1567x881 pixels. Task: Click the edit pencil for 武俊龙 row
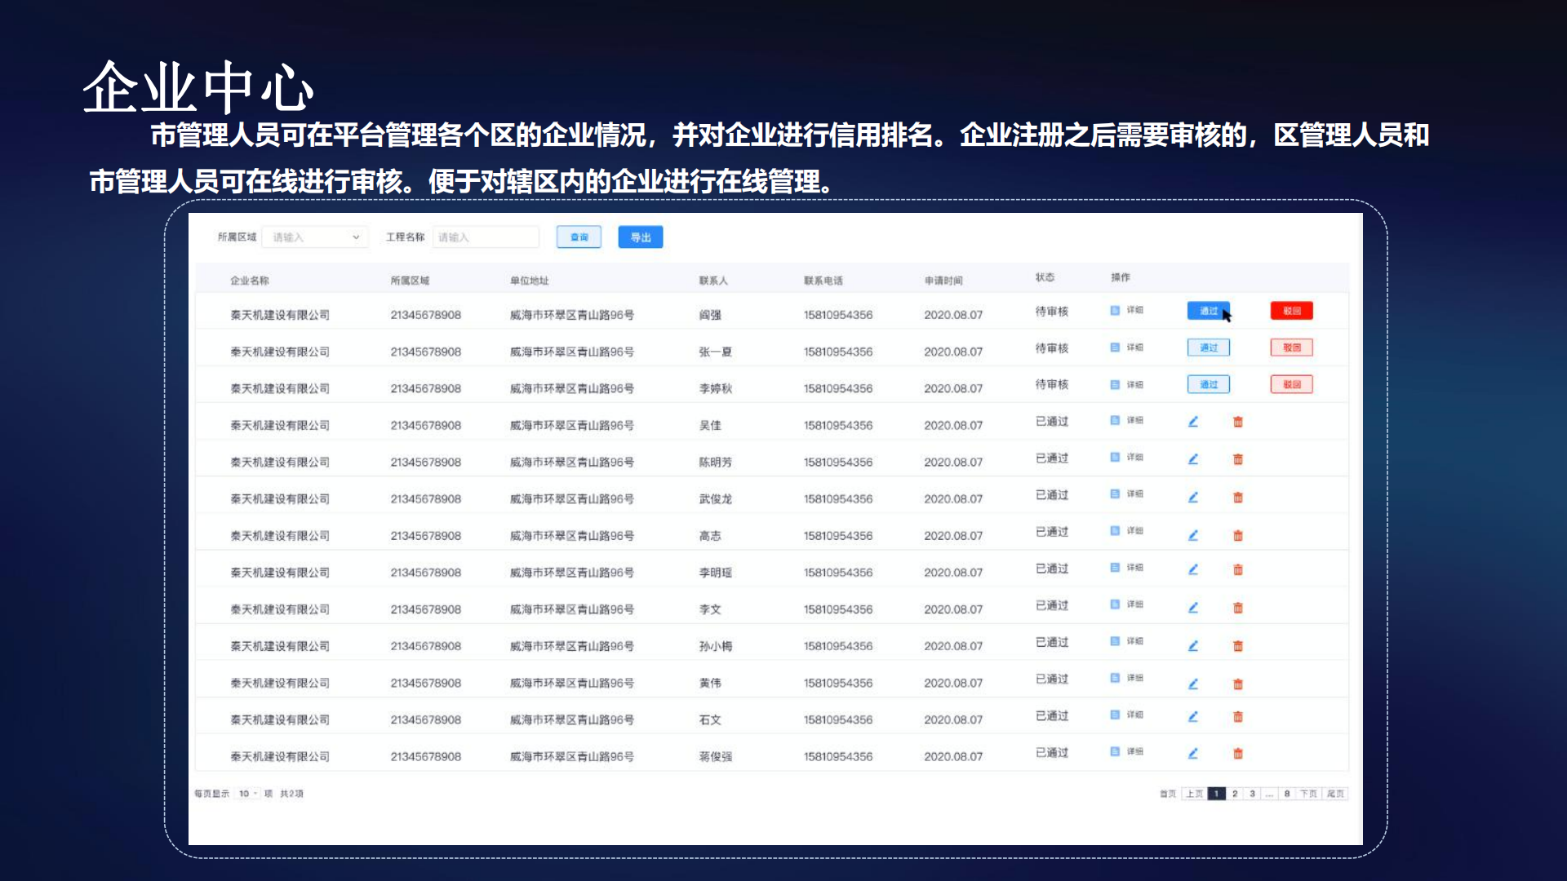point(1192,497)
